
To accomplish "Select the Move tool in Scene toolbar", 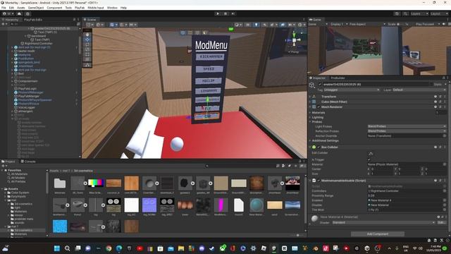I will click(87, 40).
